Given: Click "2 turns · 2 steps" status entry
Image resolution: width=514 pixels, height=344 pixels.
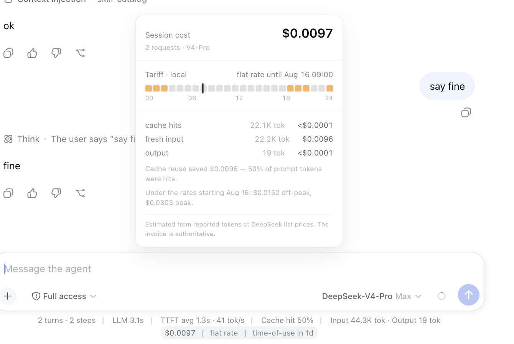Looking at the screenshot, I should coord(67,320).
